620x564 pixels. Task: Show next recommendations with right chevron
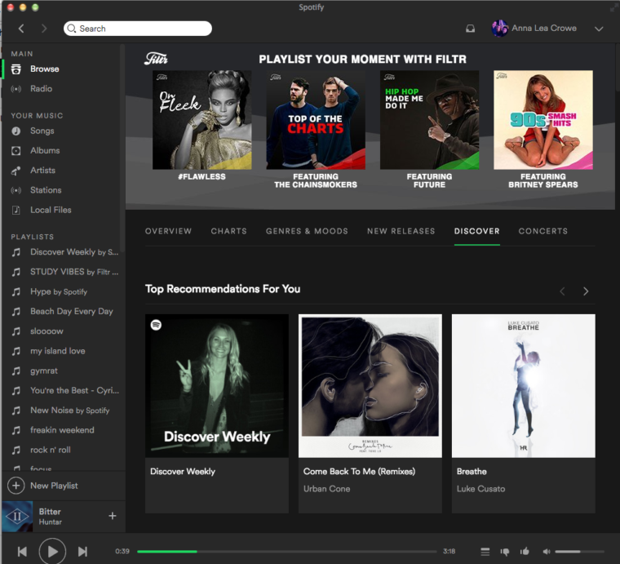pyautogui.click(x=586, y=291)
